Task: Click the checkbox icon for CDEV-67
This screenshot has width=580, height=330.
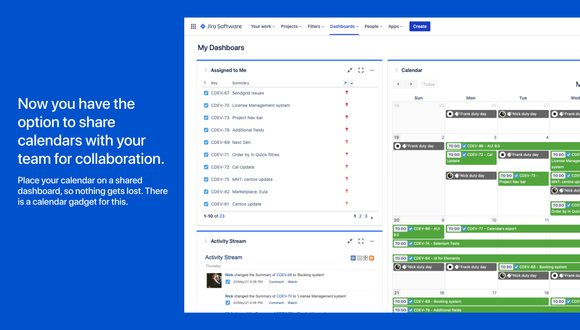Action: [206, 93]
